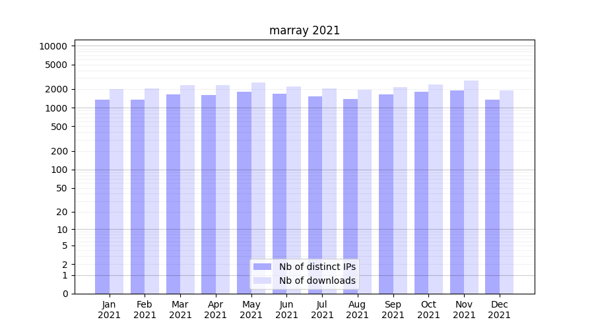Click the 'Nb of distinct IPs' legend swatch
This screenshot has width=594, height=330.
coord(262,267)
